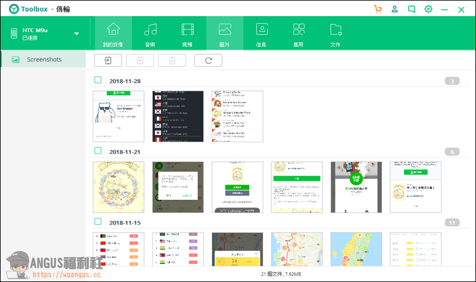Switch to the 視頻 video tab

tap(187, 34)
